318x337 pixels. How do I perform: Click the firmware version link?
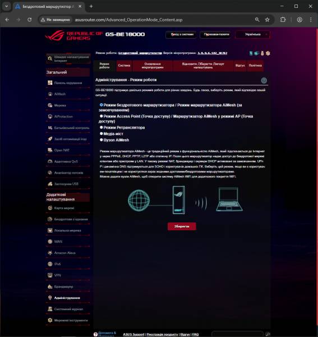click(212, 53)
